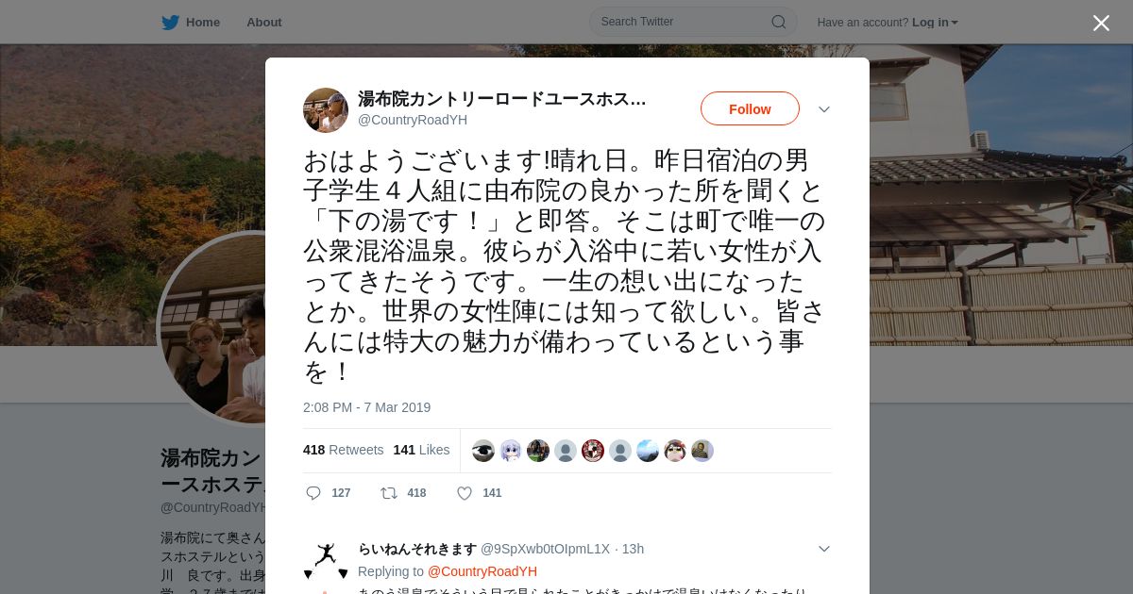
Task: Click the Twitter bird Home icon
Action: [x=170, y=22]
